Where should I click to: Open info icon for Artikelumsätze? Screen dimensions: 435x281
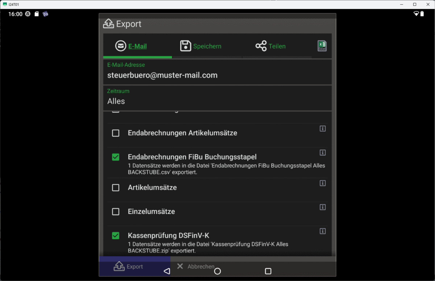[x=323, y=183]
